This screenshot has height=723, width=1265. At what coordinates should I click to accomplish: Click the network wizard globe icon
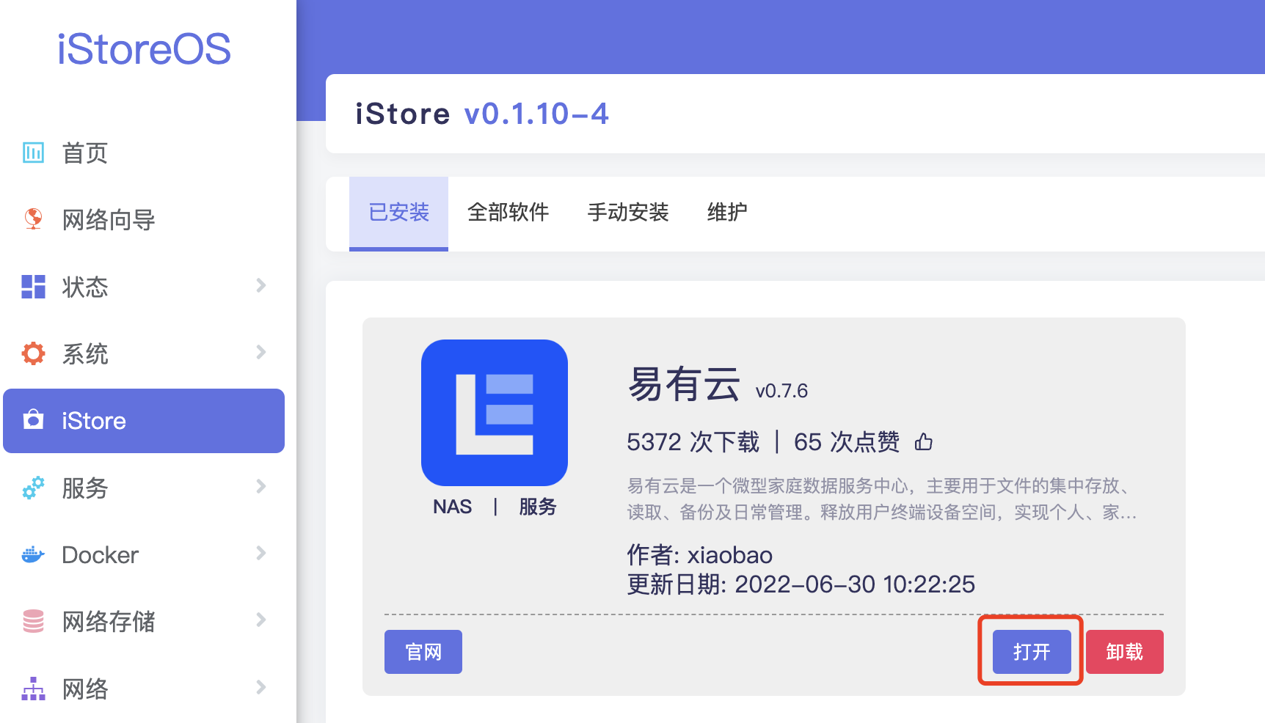coord(33,219)
